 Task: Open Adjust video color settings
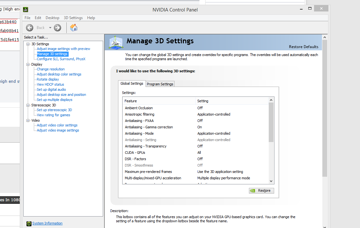point(57,125)
